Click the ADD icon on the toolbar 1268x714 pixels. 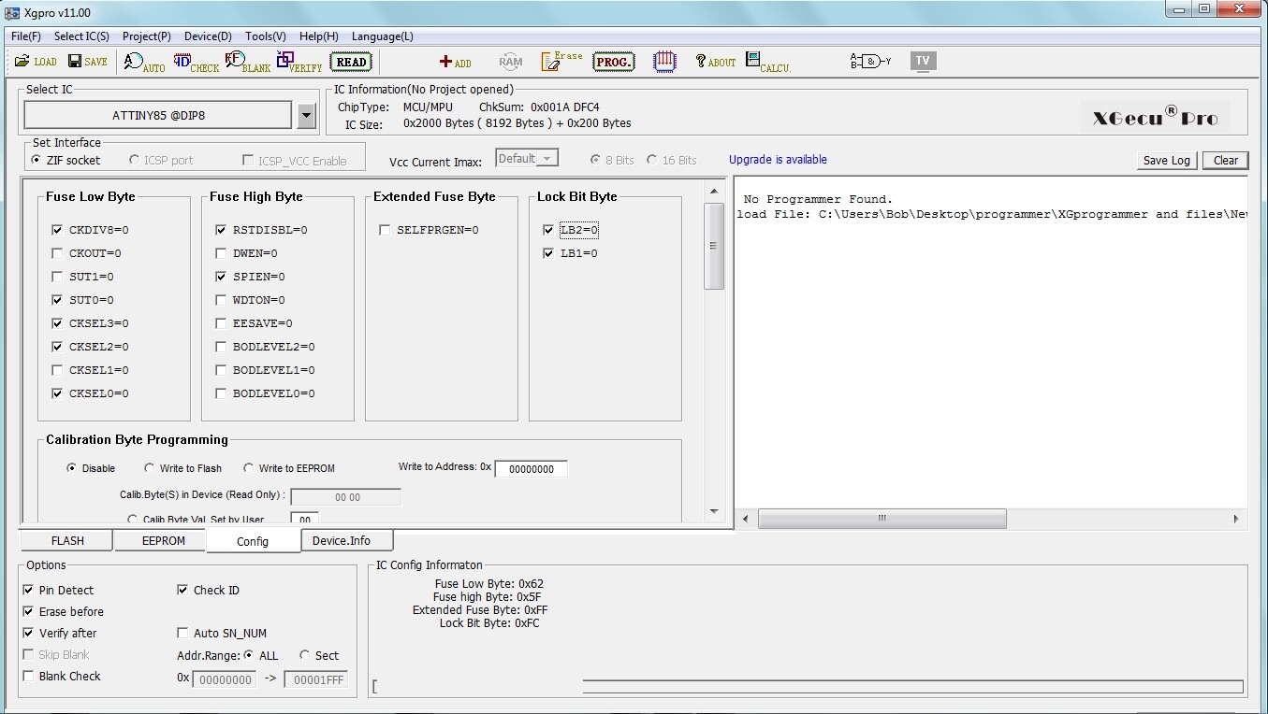455,62
